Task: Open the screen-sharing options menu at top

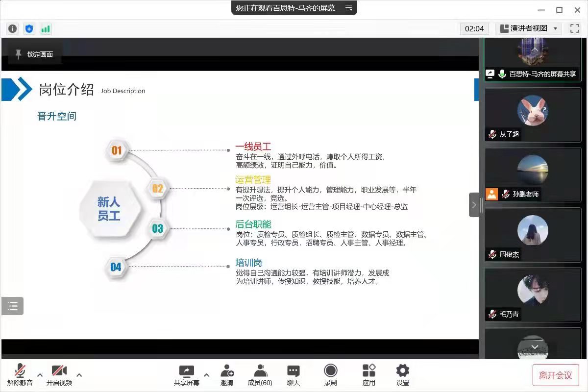Action: point(348,8)
